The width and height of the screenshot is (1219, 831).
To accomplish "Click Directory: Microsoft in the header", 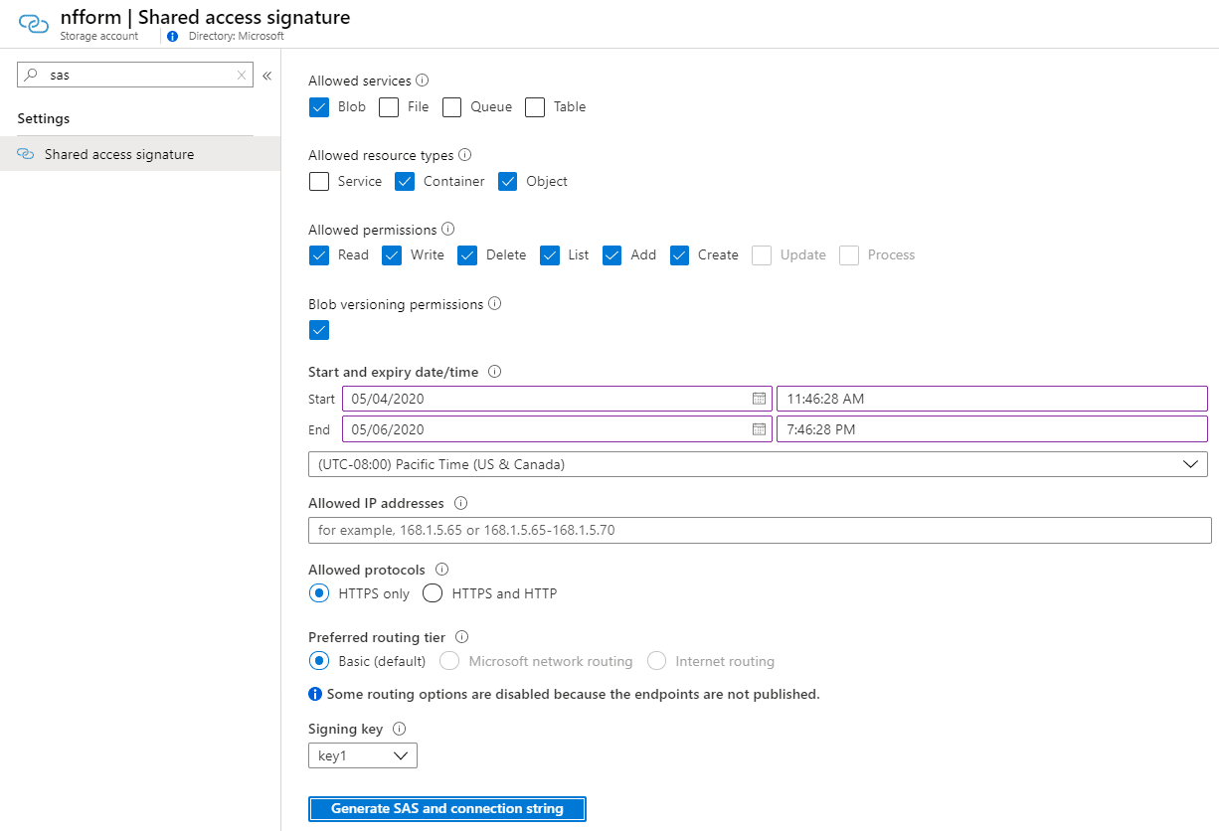I will coord(238,36).
